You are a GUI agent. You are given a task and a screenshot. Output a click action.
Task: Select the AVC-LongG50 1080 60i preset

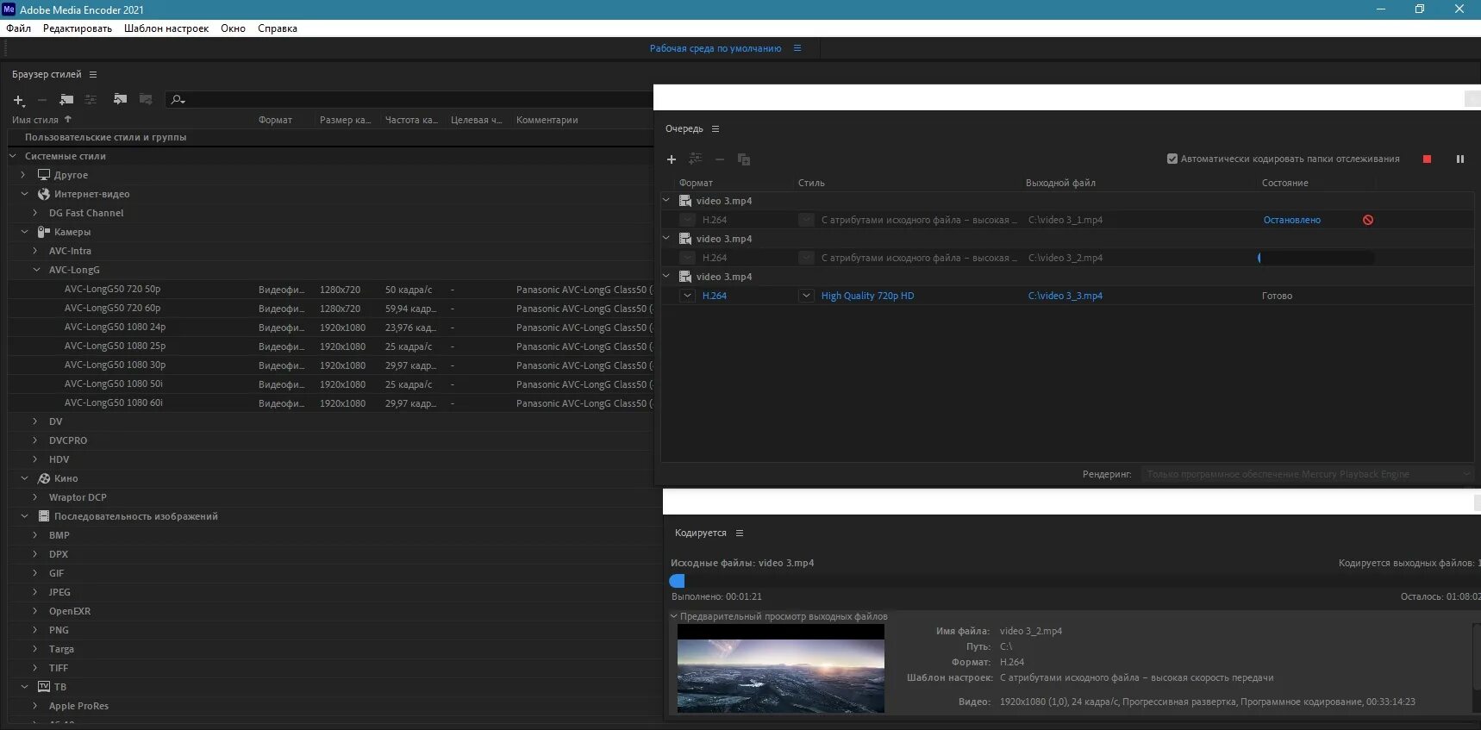[113, 402]
